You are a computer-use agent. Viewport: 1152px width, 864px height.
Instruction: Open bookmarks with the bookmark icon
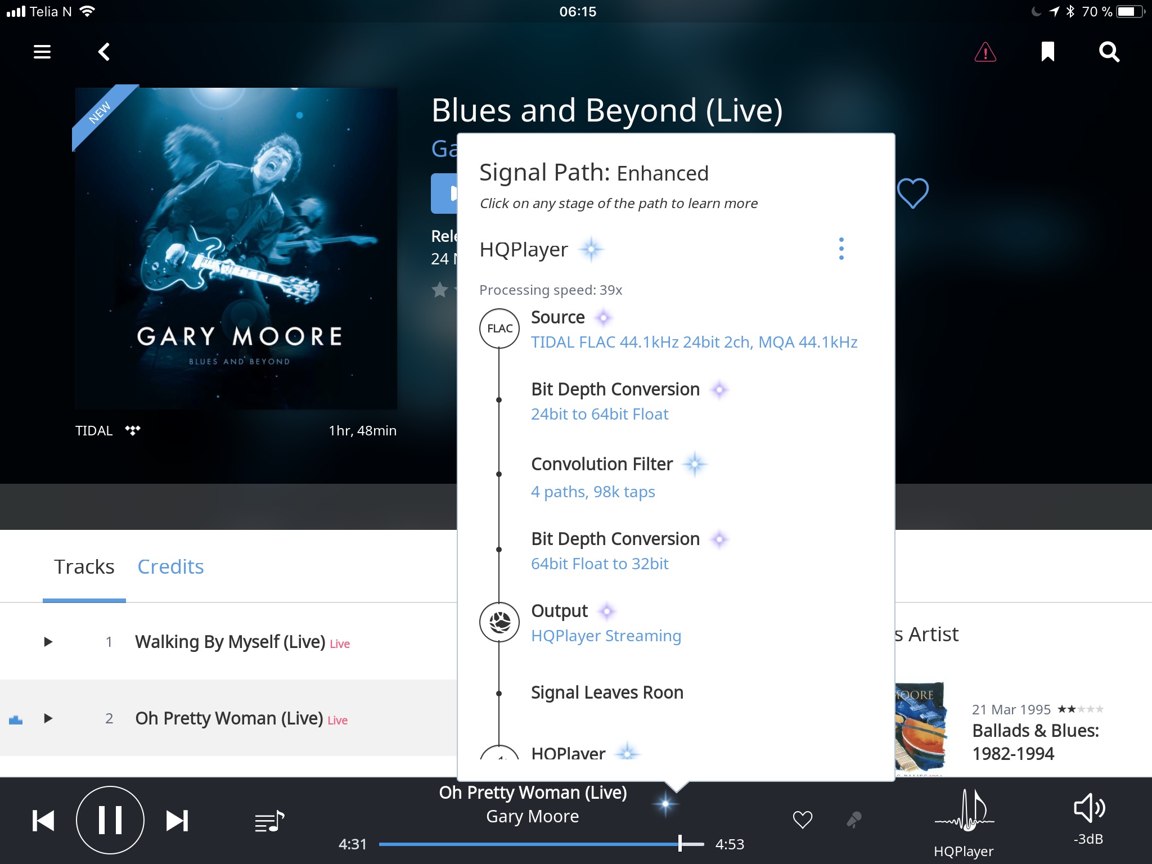click(x=1047, y=52)
